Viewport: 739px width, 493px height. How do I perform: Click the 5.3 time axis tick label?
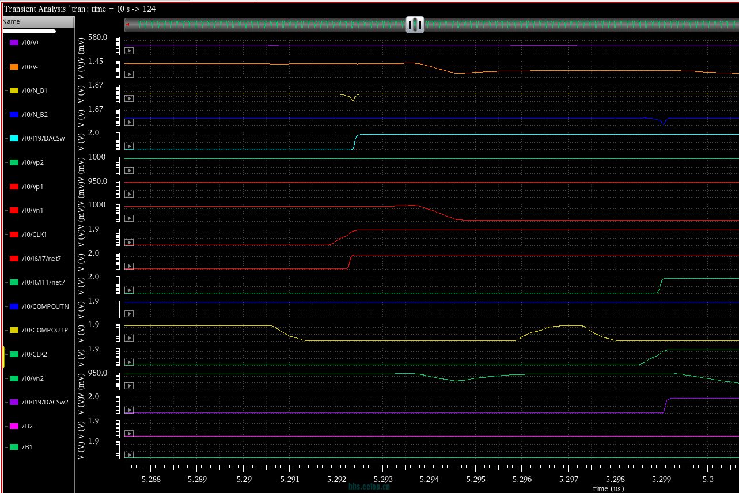[x=708, y=479]
